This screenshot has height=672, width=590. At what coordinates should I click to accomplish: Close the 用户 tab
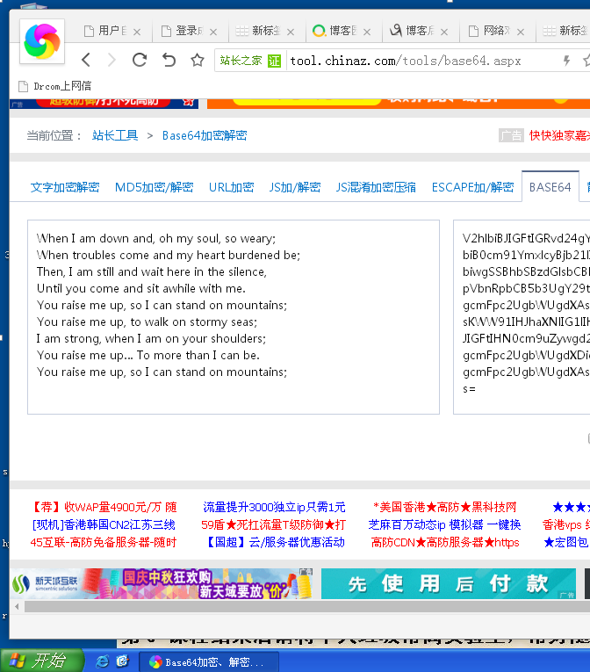pyautogui.click(x=137, y=32)
